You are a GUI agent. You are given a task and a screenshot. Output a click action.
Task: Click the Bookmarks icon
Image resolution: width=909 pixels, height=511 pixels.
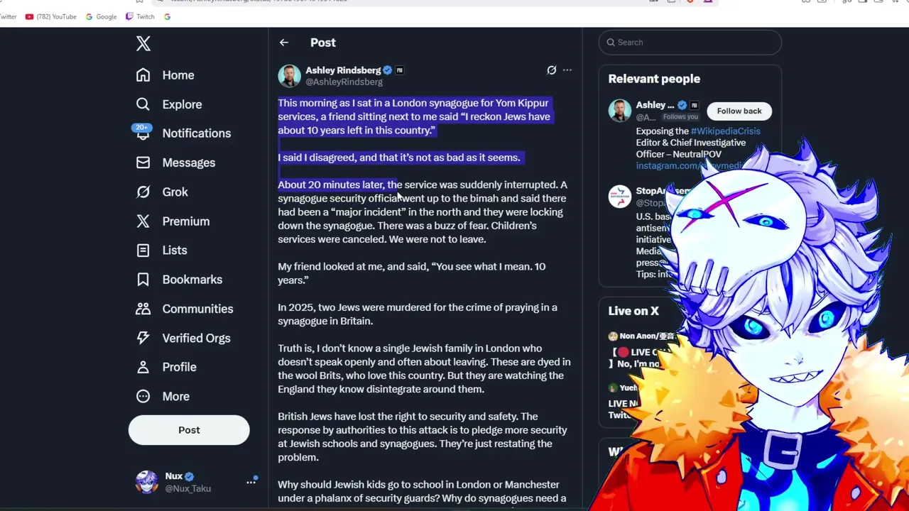143,280
